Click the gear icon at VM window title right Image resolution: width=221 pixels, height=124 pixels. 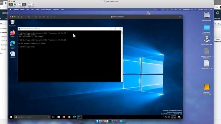(180, 17)
